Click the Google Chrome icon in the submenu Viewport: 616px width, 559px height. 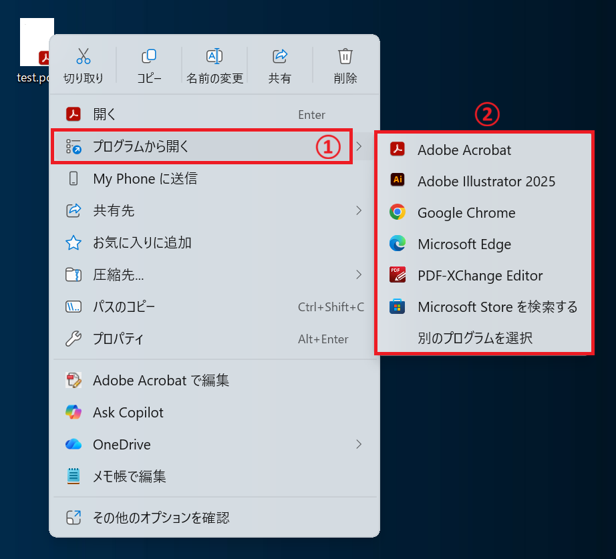tap(398, 212)
